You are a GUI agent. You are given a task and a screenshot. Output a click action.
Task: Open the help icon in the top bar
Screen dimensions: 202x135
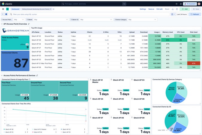tap(177, 4)
